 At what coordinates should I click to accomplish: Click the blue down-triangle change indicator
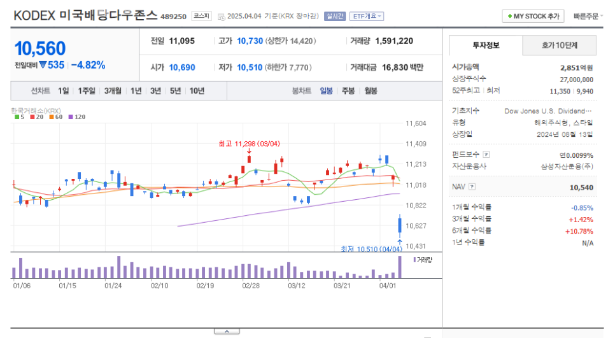point(43,65)
